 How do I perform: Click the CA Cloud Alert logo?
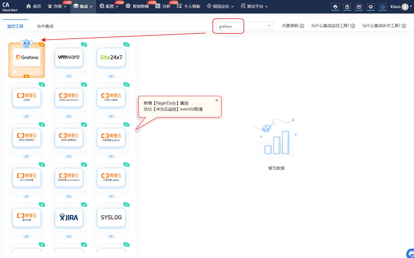[x=10, y=7]
